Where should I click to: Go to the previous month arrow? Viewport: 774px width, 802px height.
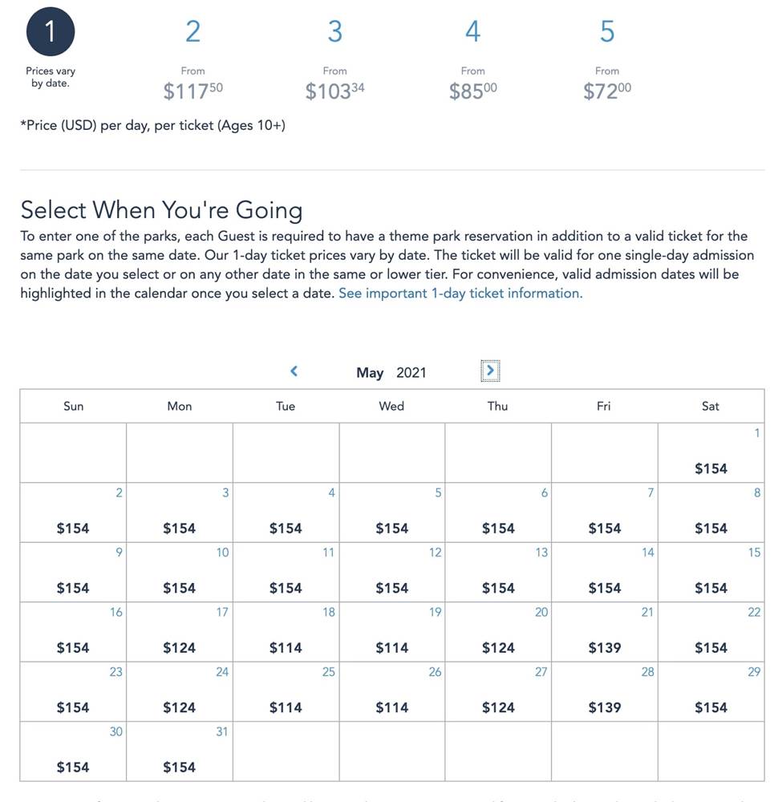coord(294,371)
